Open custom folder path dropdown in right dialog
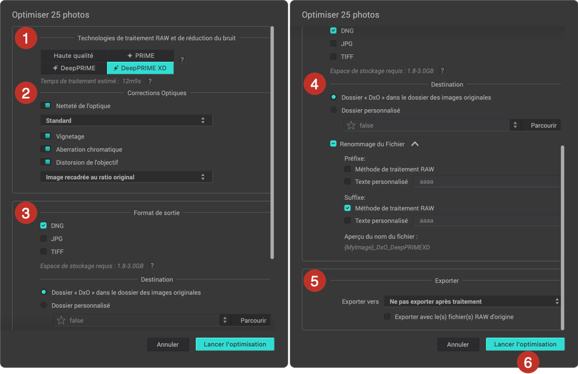578x374 pixels. pyautogui.click(x=515, y=125)
